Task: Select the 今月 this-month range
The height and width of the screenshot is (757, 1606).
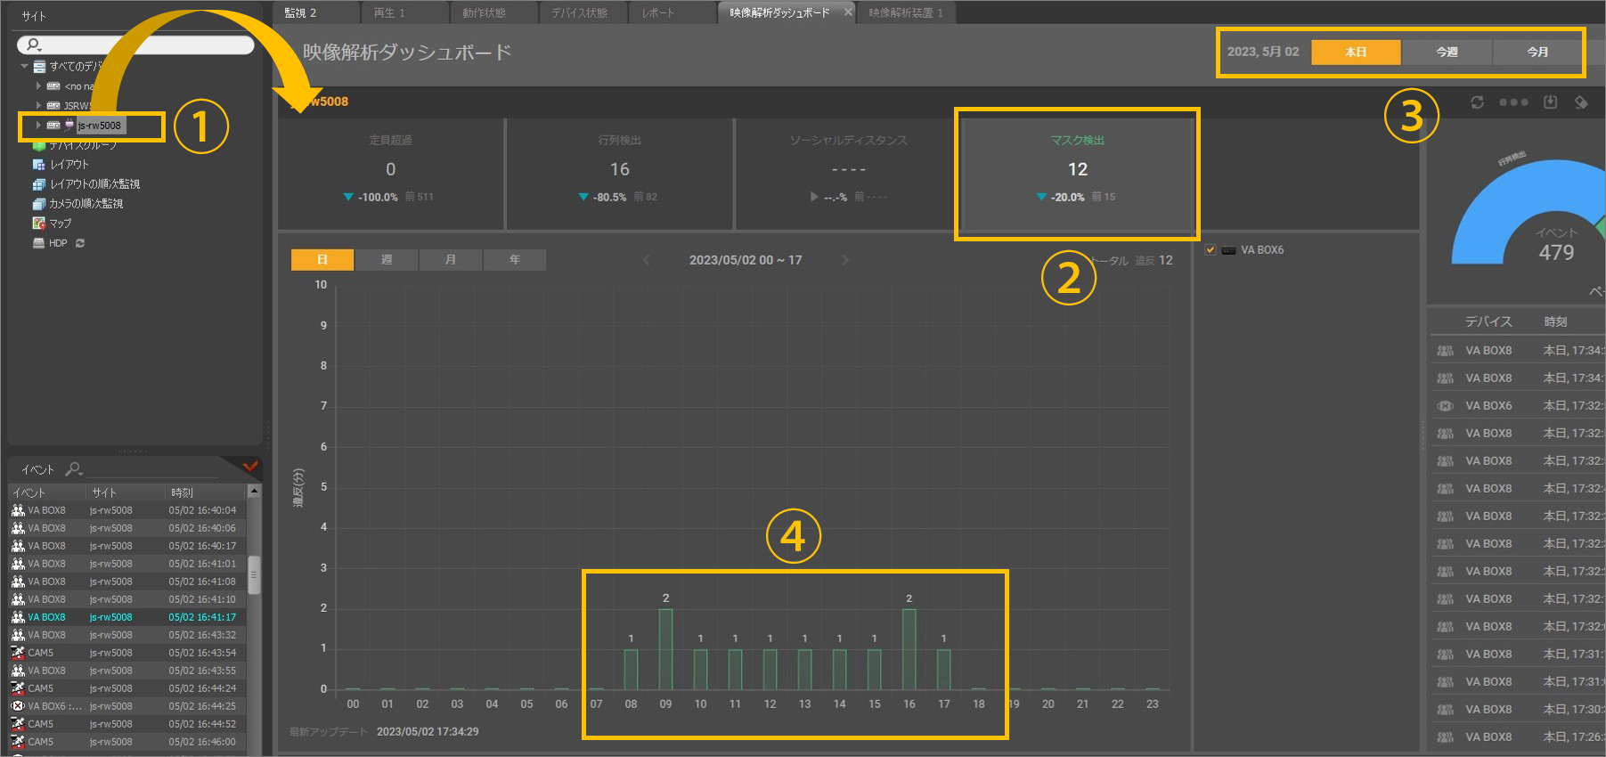Action: 1537,52
